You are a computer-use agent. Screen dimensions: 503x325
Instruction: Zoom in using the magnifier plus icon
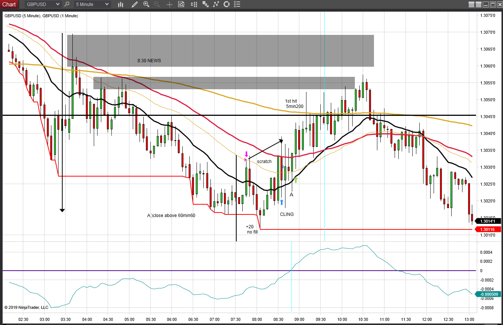pyautogui.click(x=146, y=4)
